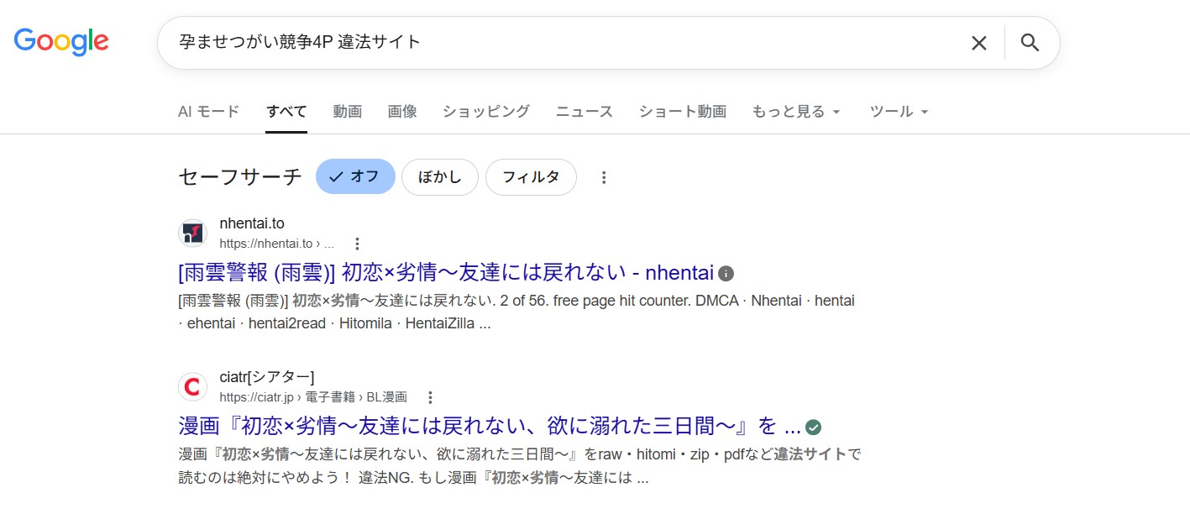Select the SafeSearch フィルタ option
Viewport: 1190px width, 514px height.
click(531, 177)
